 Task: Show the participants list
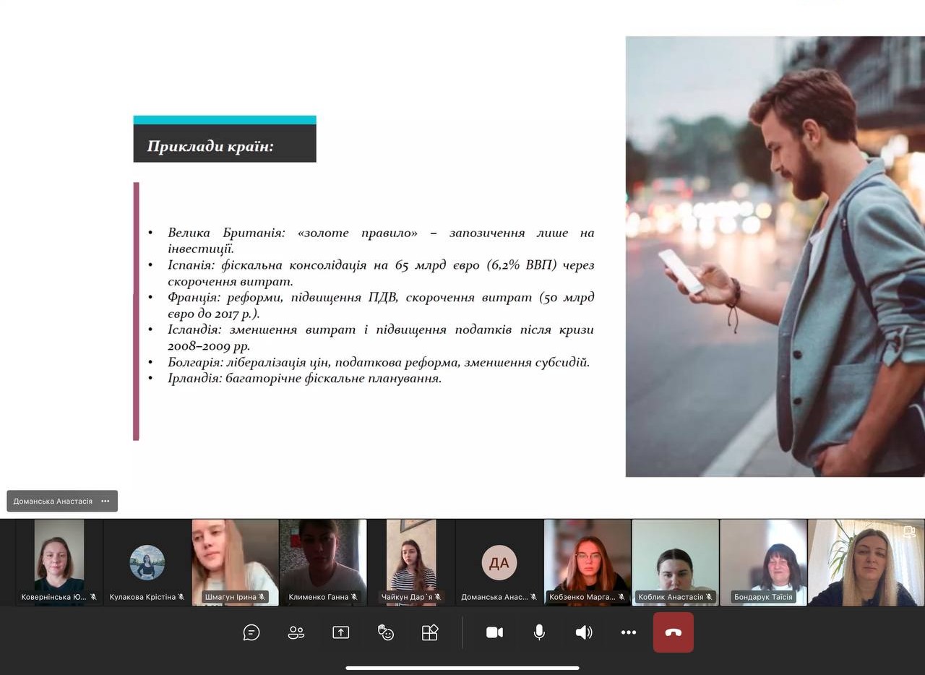296,632
